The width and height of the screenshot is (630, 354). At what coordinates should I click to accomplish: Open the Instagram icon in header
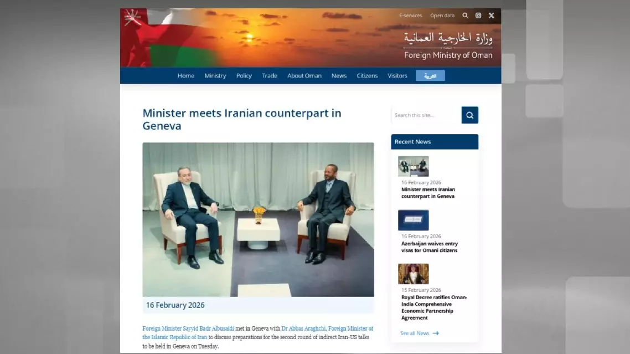(x=478, y=16)
